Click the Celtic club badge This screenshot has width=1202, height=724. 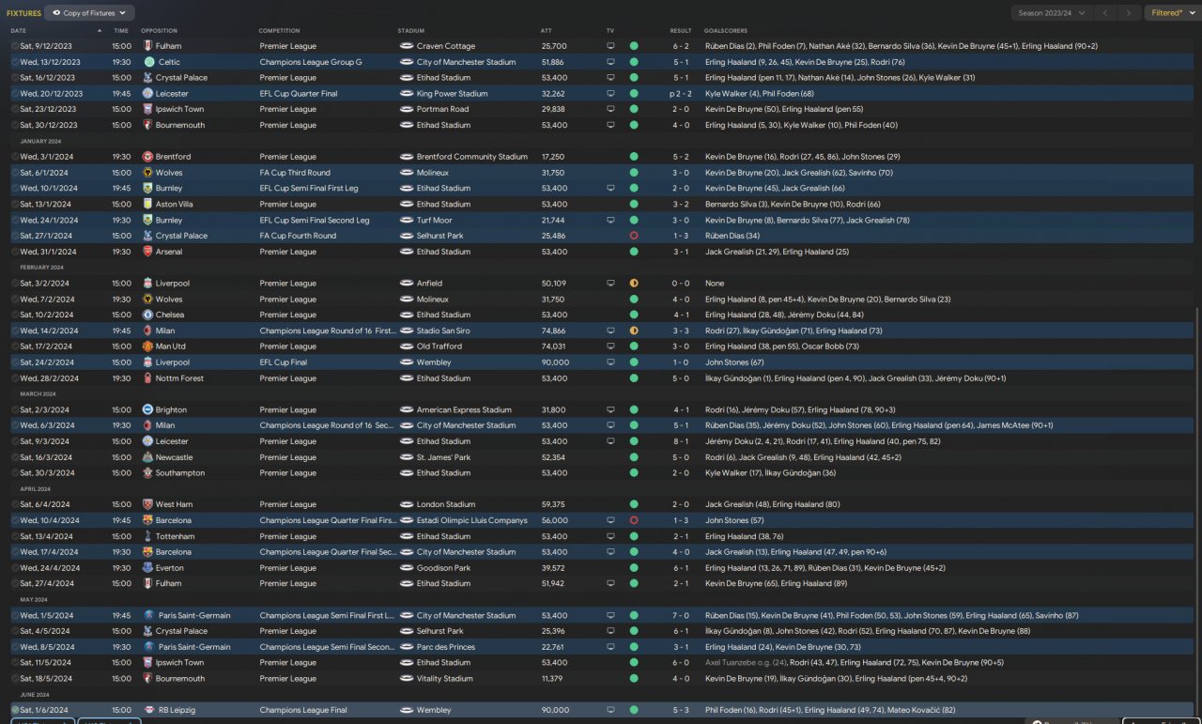click(147, 62)
